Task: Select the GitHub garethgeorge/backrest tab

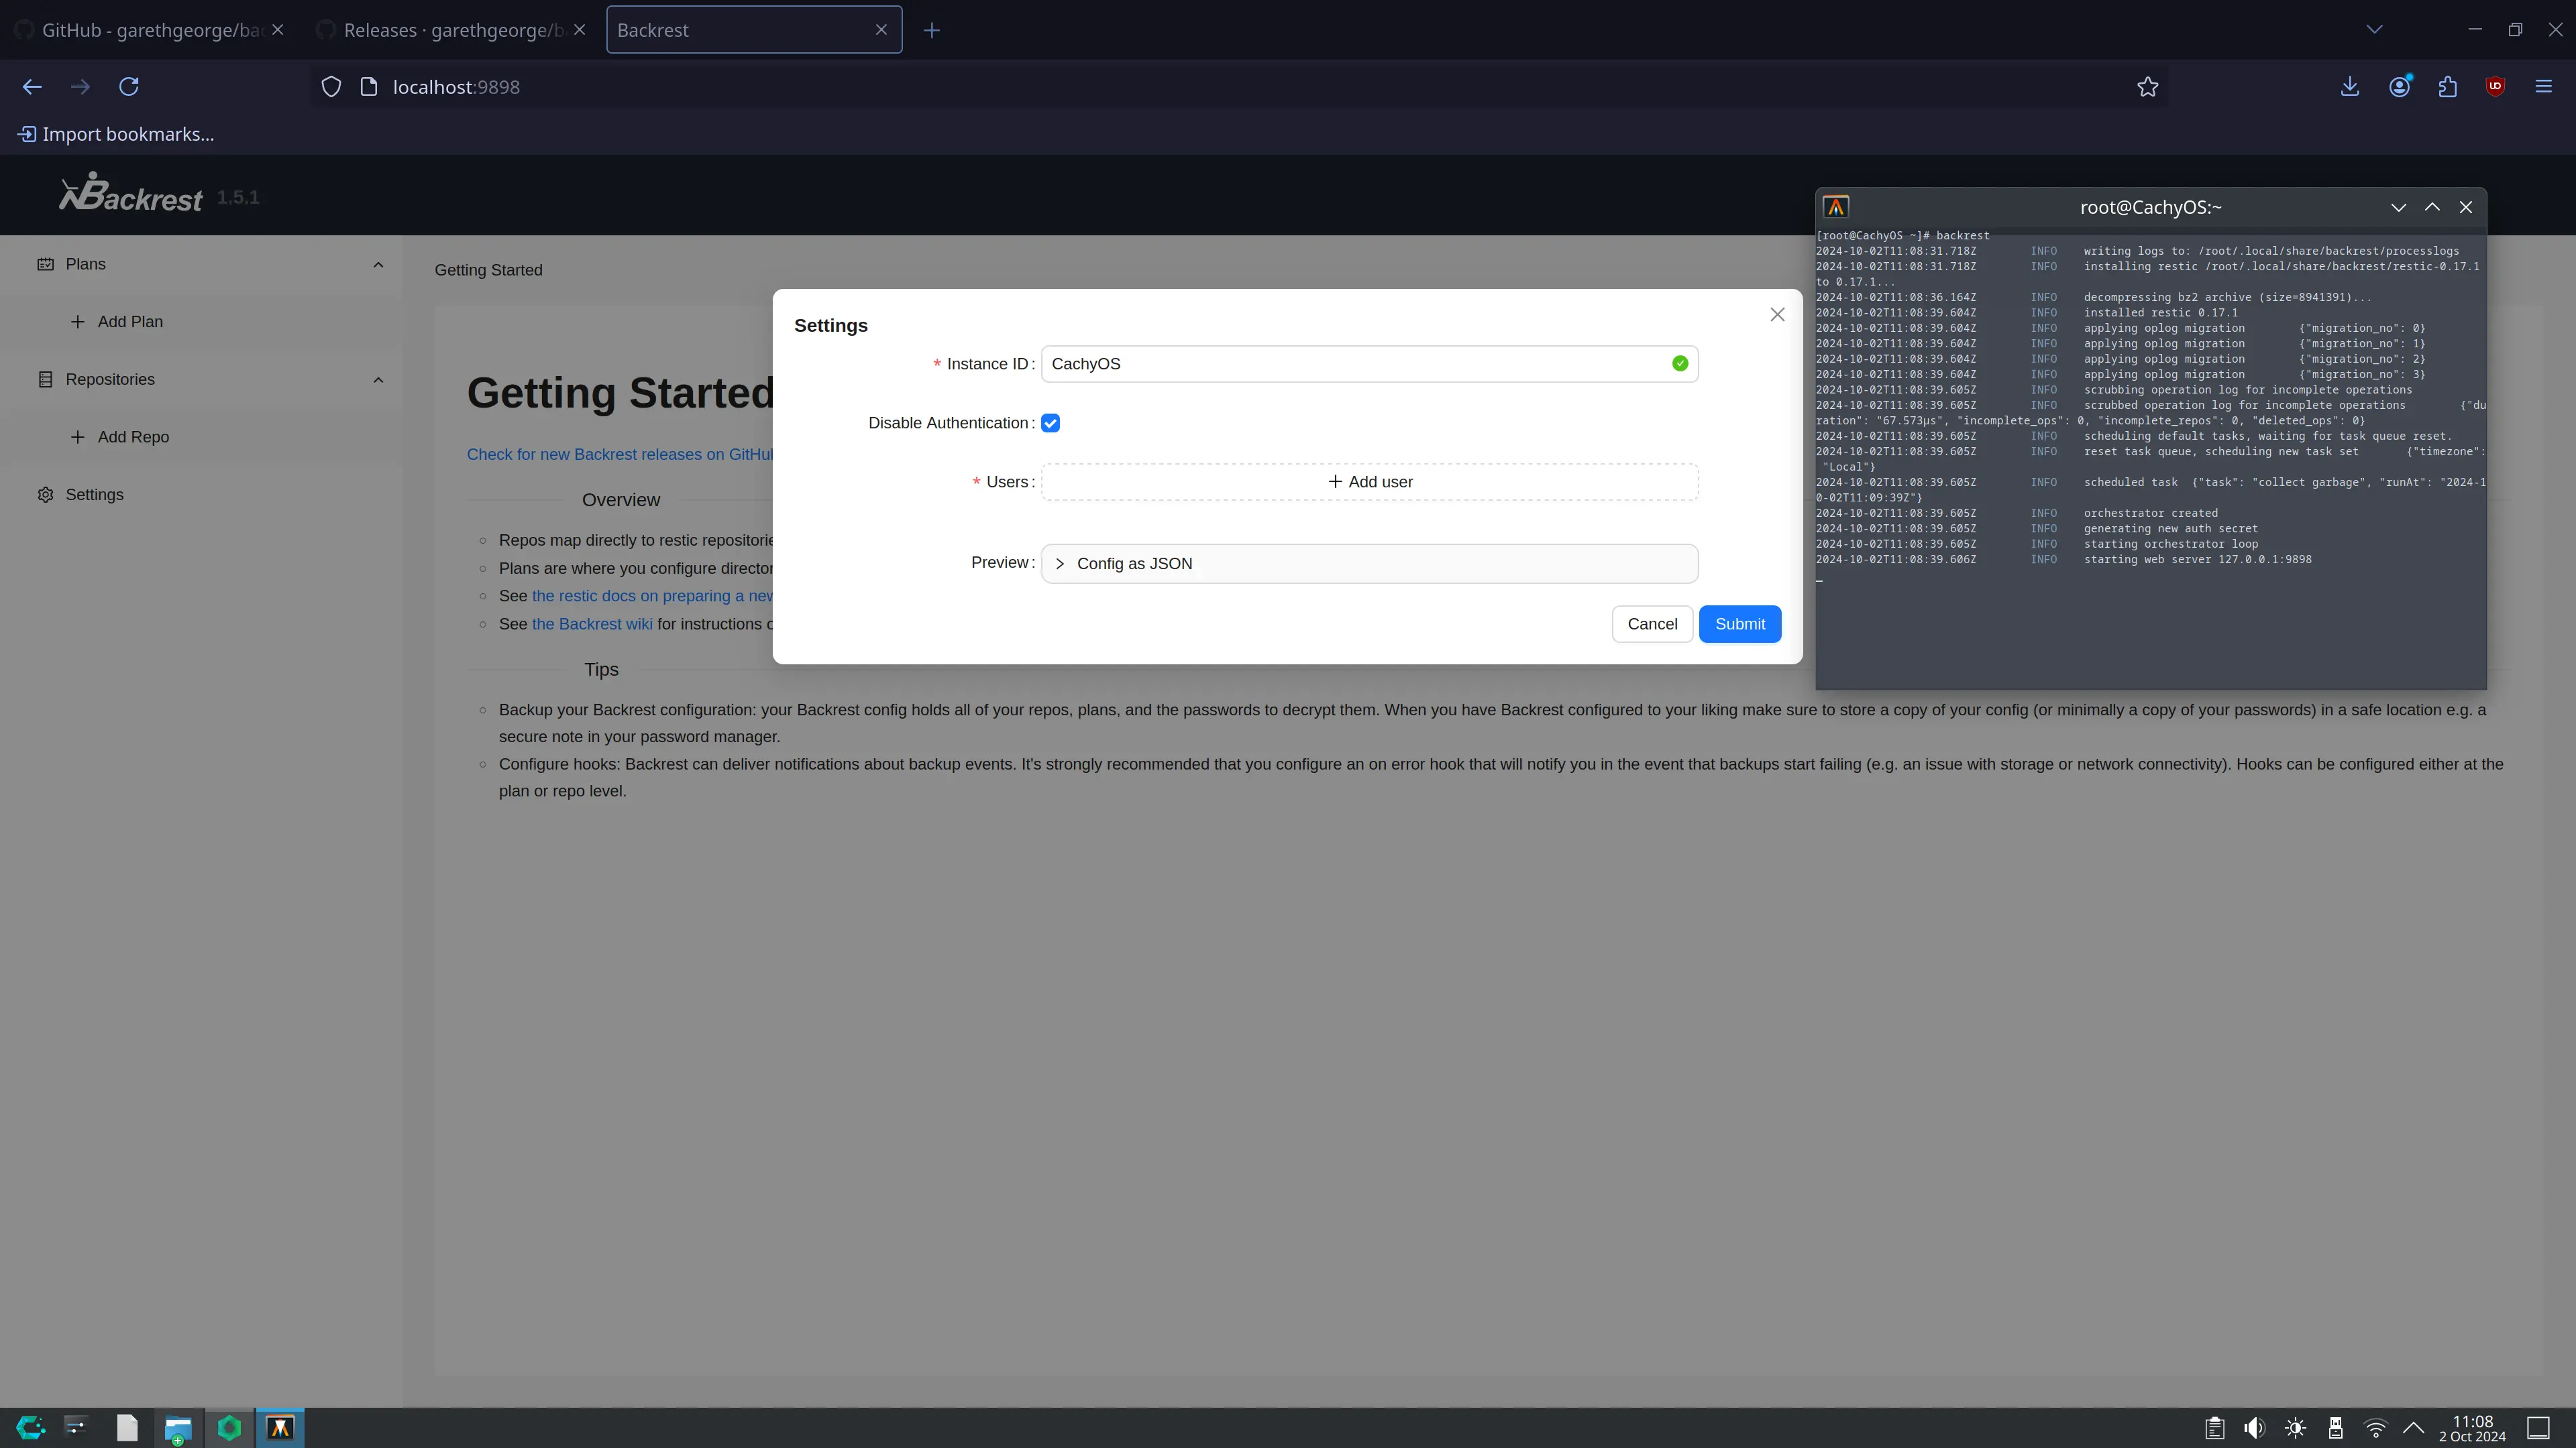Action: coord(150,30)
